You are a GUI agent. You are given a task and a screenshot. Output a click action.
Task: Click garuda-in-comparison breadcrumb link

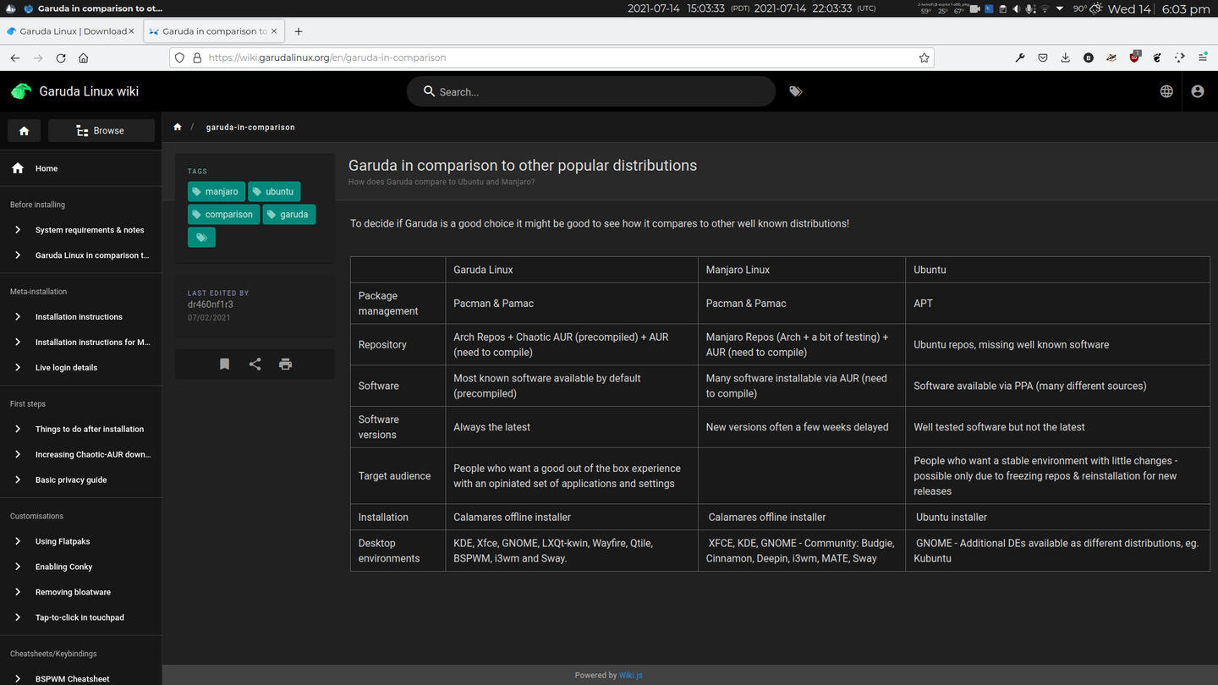(250, 127)
